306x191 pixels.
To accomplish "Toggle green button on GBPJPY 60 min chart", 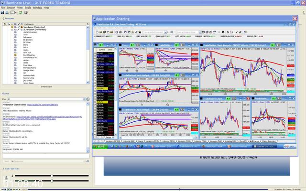I will 273,45.
